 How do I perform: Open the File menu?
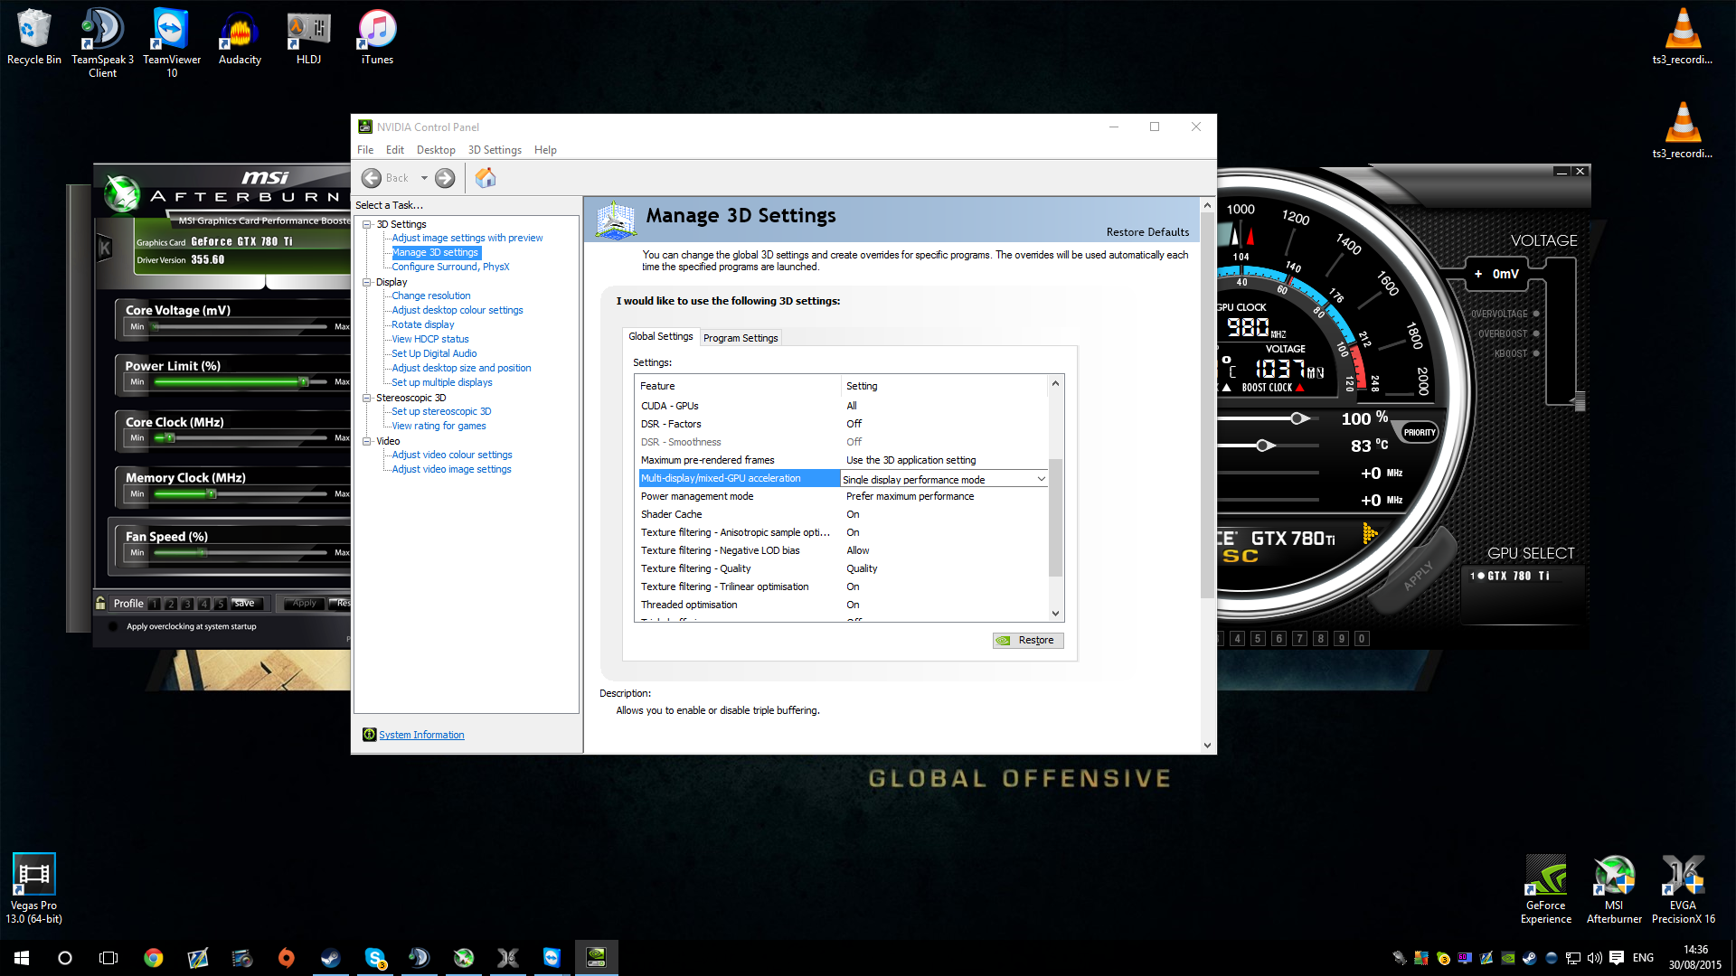365,150
